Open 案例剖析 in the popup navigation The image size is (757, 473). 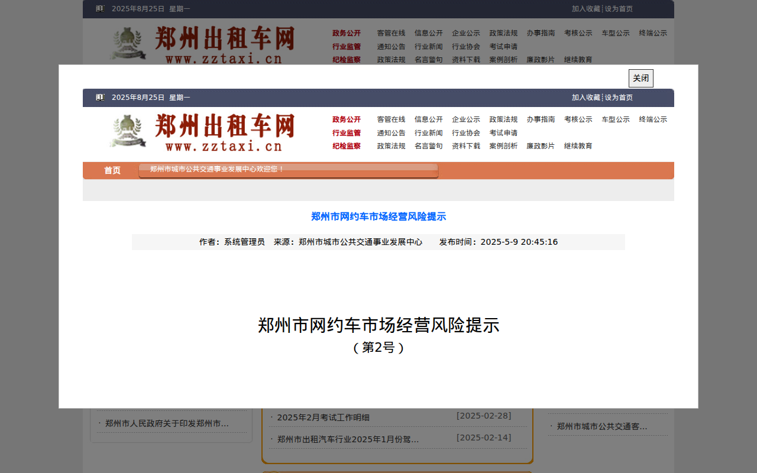pyautogui.click(x=503, y=146)
